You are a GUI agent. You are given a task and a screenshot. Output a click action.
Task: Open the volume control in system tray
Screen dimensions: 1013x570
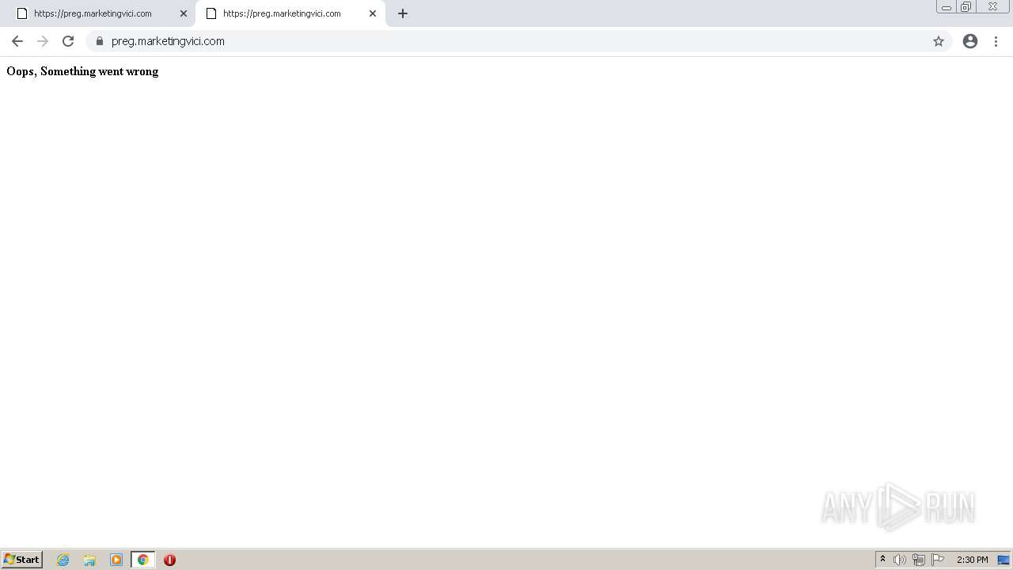pos(900,560)
